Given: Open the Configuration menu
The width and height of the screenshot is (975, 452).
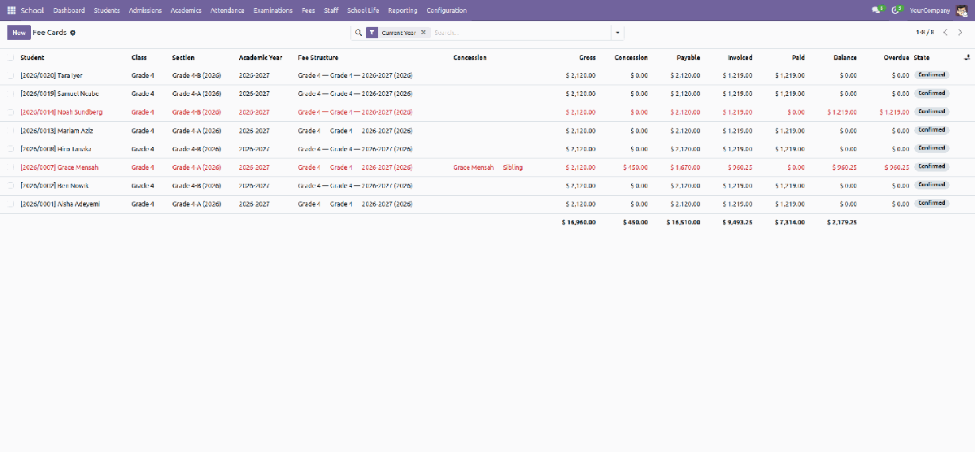Looking at the screenshot, I should click(x=446, y=11).
